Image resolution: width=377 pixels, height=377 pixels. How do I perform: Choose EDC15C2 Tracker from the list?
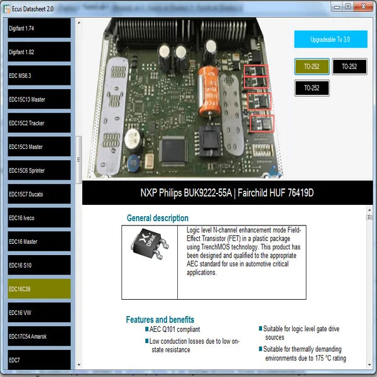[x=39, y=123]
